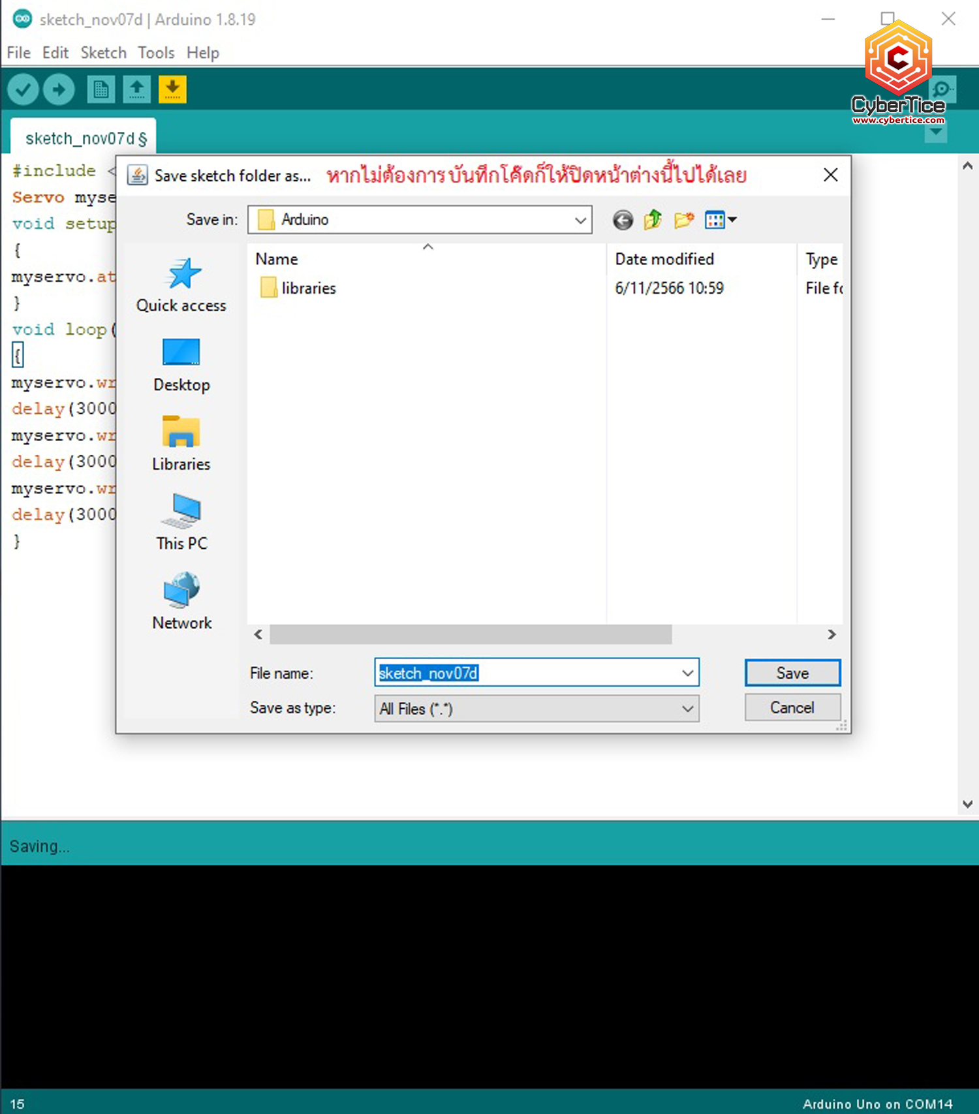Expand the File name dropdown arrow
Image resolution: width=979 pixels, height=1114 pixels.
(687, 673)
